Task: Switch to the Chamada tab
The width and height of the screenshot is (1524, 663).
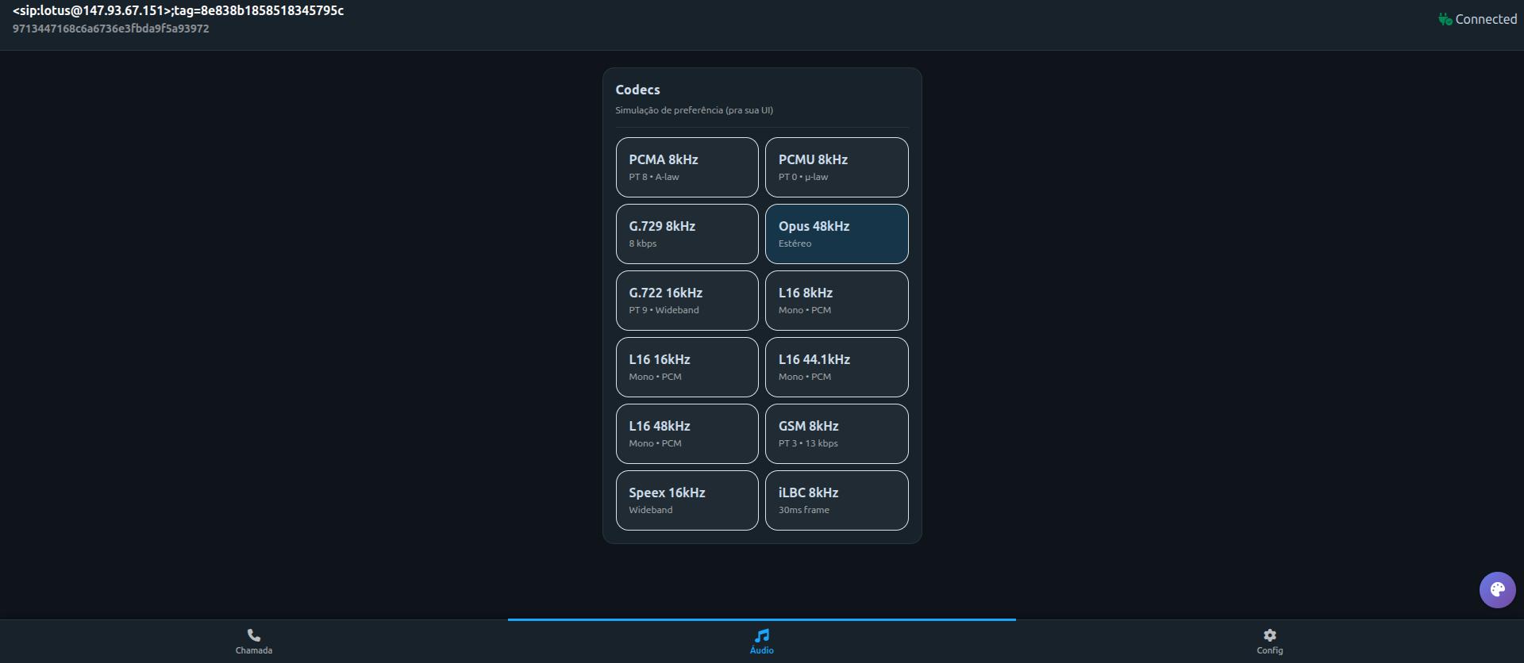Action: [254, 650]
